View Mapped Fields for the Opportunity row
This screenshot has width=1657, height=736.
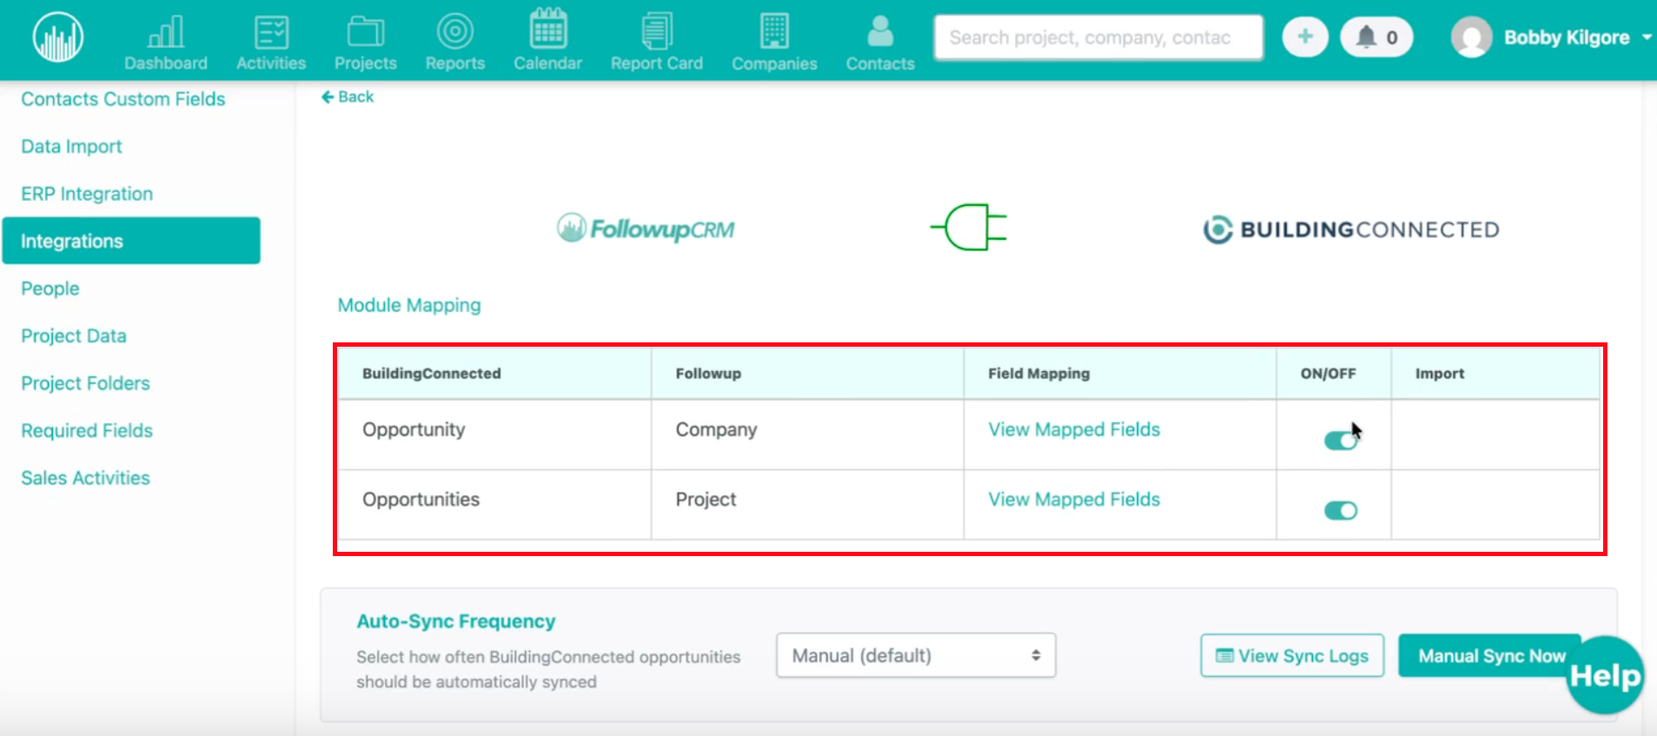click(x=1074, y=429)
